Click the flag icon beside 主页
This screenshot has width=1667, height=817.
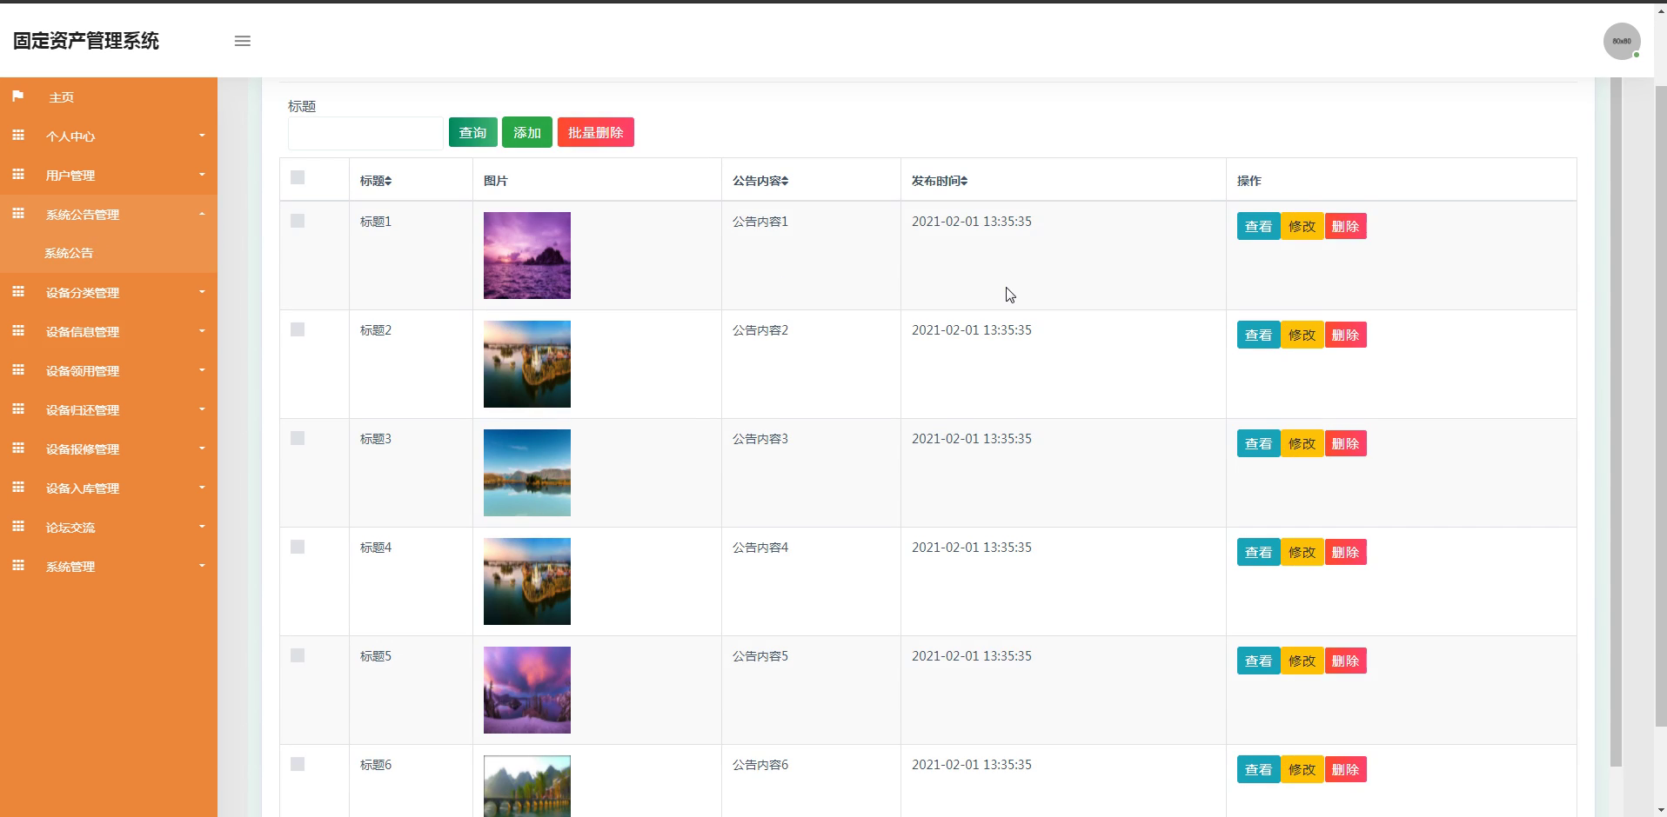click(x=18, y=96)
